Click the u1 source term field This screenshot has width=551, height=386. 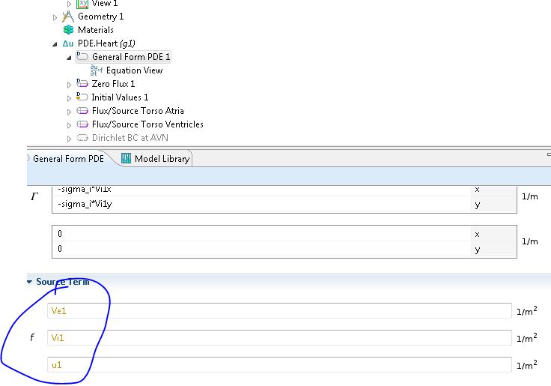click(278, 365)
